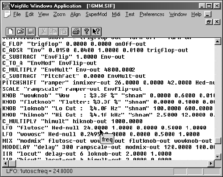Click the PITCHSHIFT "ramper" line
Image resolution: width=223 pixels, height=177 pixels.
pyautogui.click(x=108, y=83)
